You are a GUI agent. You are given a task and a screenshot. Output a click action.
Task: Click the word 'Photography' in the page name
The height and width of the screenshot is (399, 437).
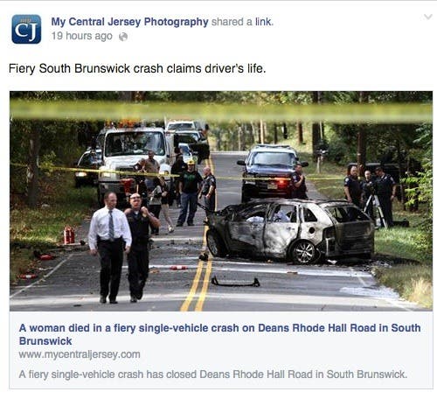click(x=177, y=22)
